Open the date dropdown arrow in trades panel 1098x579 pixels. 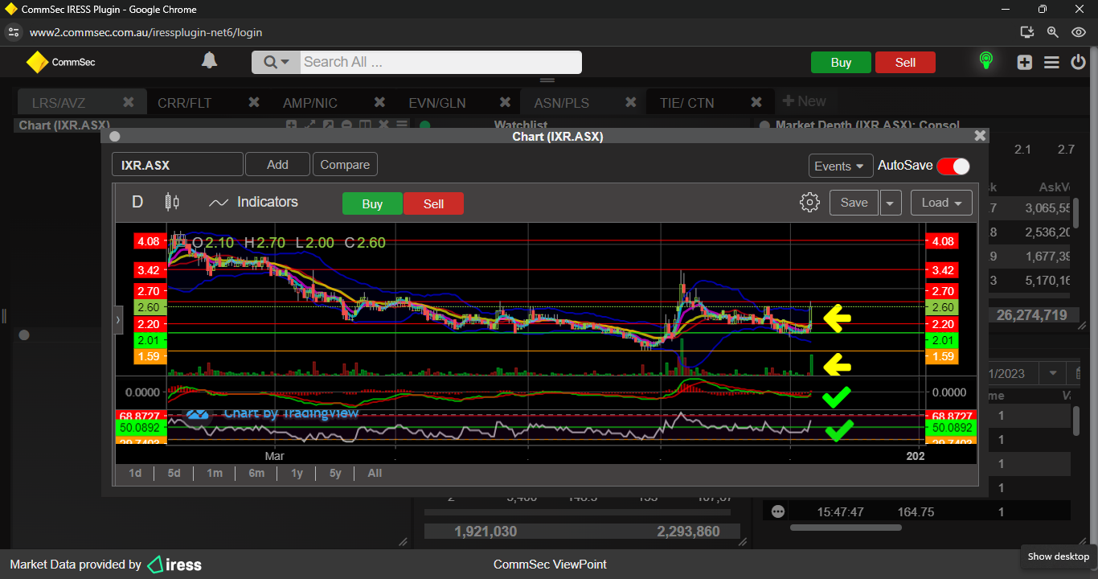[x=1052, y=373]
